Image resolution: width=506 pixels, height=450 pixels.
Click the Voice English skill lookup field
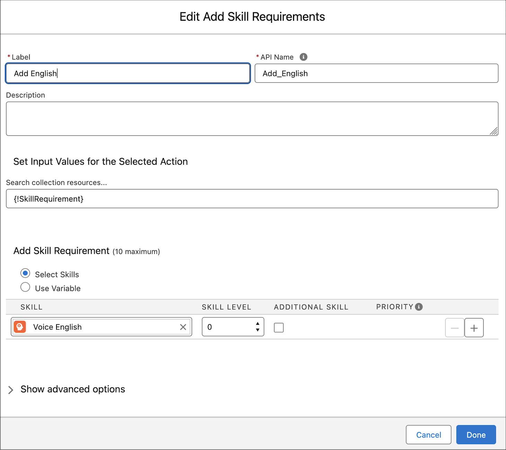pyautogui.click(x=101, y=327)
